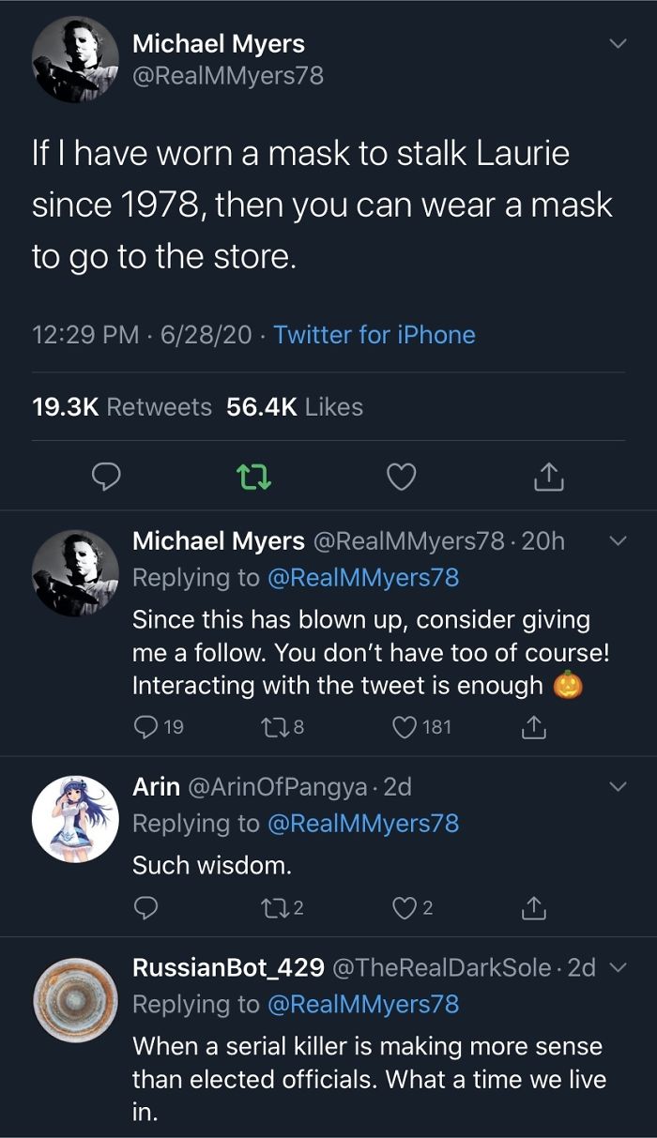Open the options chevron on Arin's reply
This screenshot has width=657, height=1138.
click(x=617, y=786)
